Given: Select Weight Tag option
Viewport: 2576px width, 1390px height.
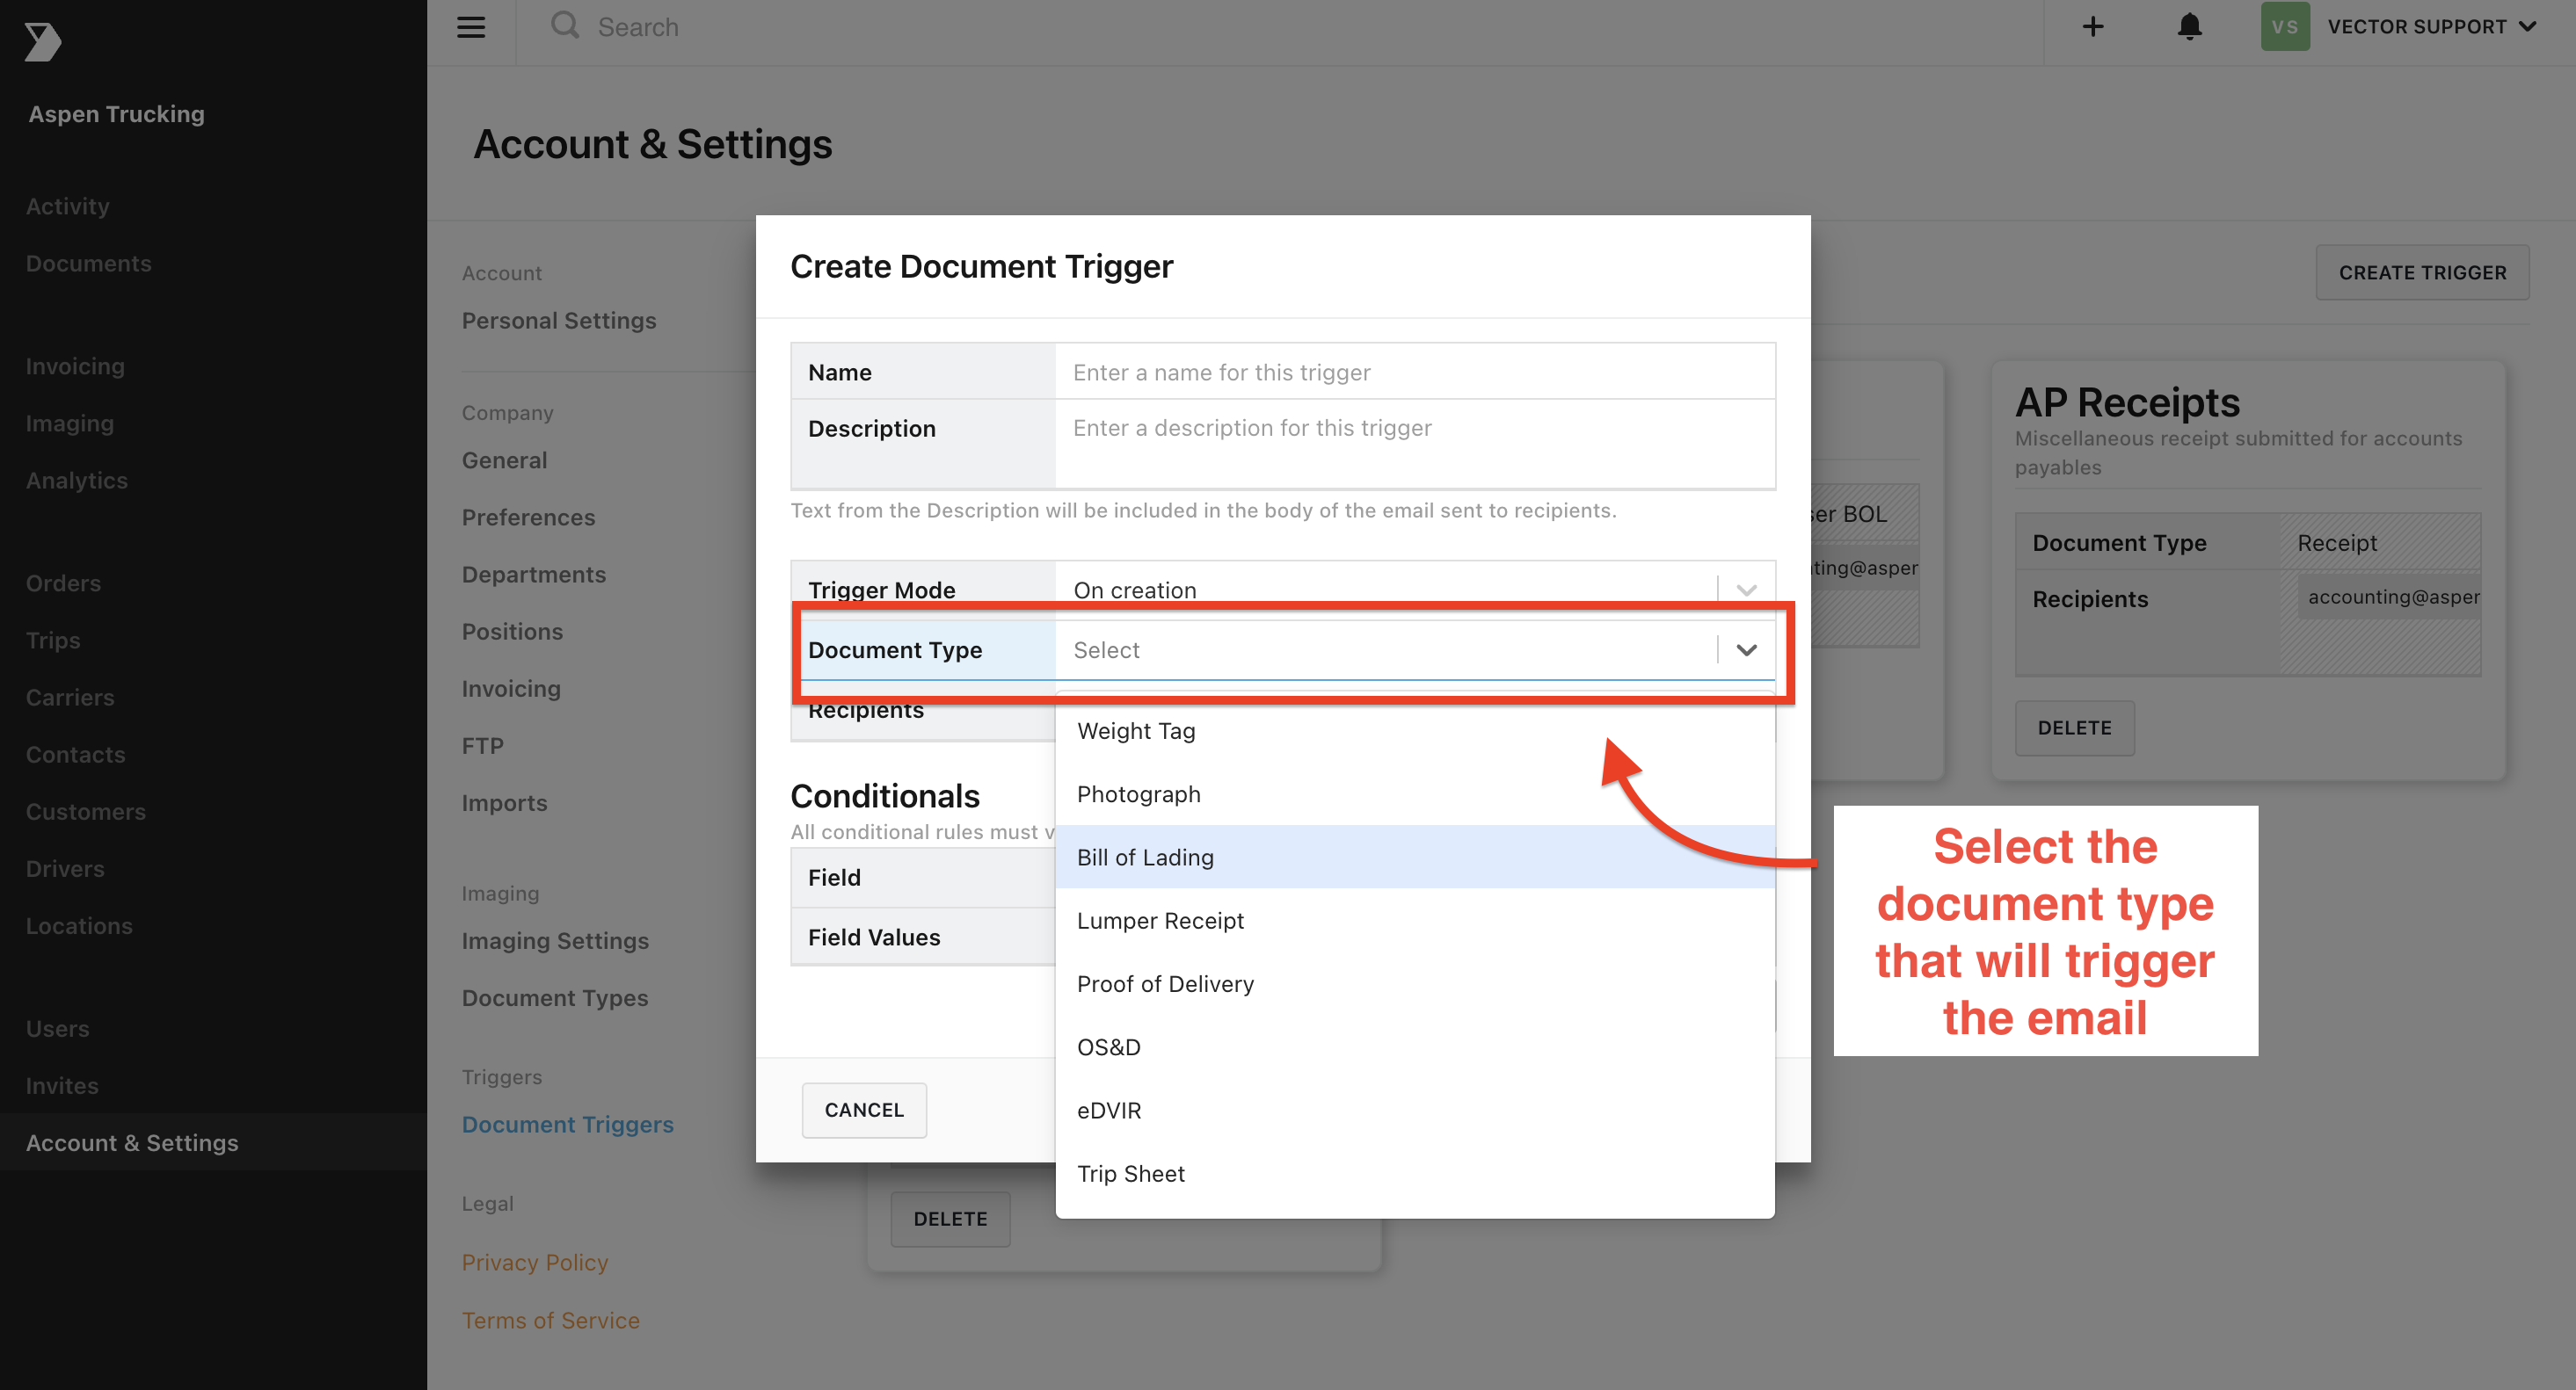Looking at the screenshot, I should [x=1414, y=730].
